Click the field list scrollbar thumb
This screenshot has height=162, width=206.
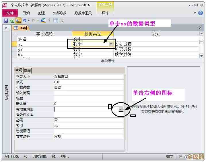tap(201, 42)
